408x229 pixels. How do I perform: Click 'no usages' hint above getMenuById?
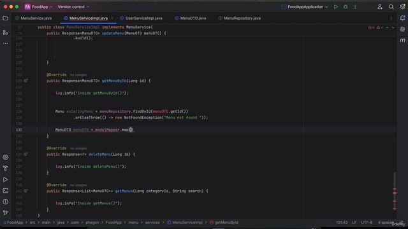click(x=78, y=75)
